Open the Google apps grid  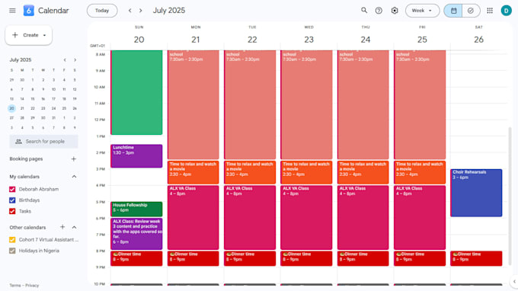tap(490, 11)
